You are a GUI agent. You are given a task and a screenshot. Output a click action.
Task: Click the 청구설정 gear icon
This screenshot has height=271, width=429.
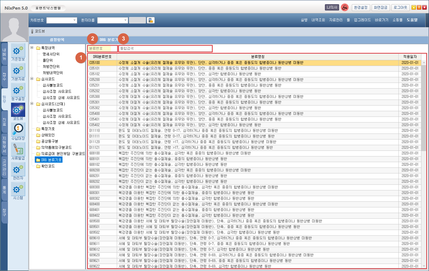coord(18,90)
